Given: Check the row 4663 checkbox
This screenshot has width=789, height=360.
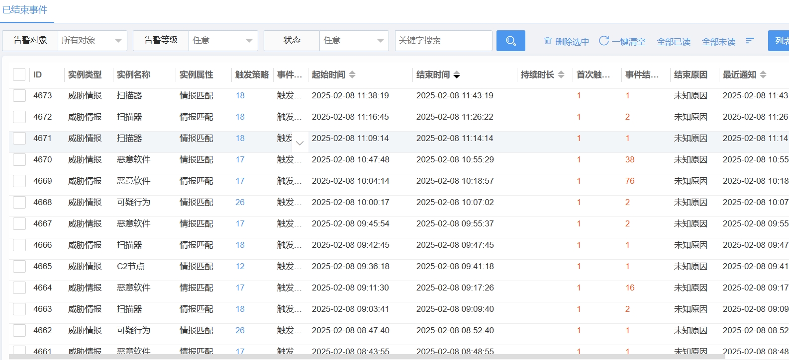Looking at the screenshot, I should tap(19, 309).
